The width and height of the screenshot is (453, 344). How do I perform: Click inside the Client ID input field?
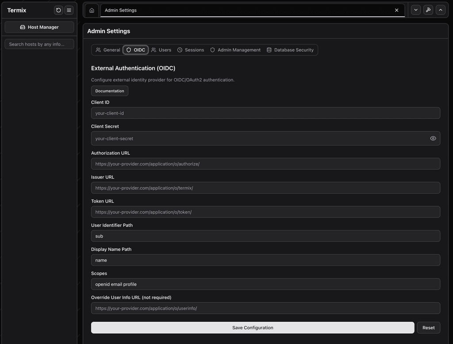[265, 113]
